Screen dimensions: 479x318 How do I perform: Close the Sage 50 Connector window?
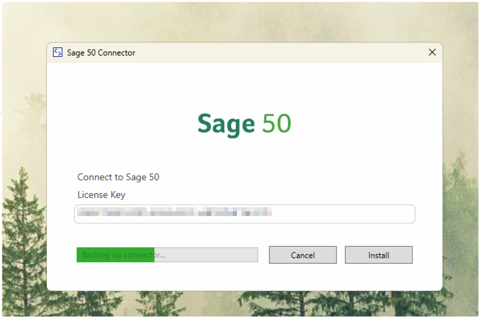tap(432, 52)
